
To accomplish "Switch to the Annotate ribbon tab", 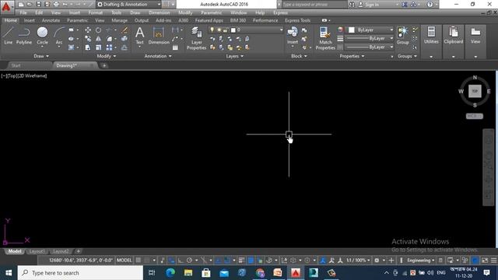I will tap(51, 20).
